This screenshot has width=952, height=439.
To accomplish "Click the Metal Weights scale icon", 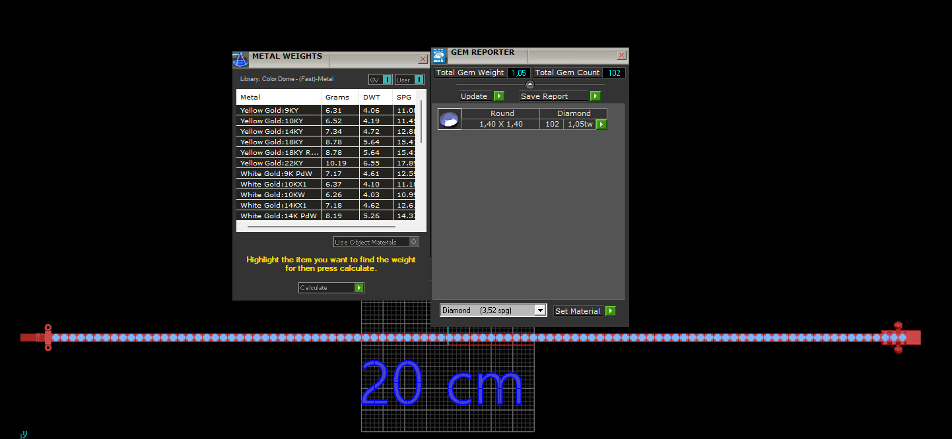I will (x=240, y=60).
